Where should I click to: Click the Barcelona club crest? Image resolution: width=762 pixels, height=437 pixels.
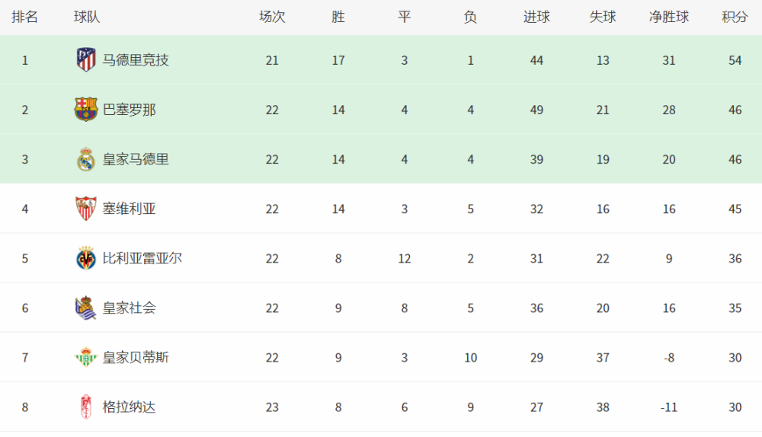86,110
